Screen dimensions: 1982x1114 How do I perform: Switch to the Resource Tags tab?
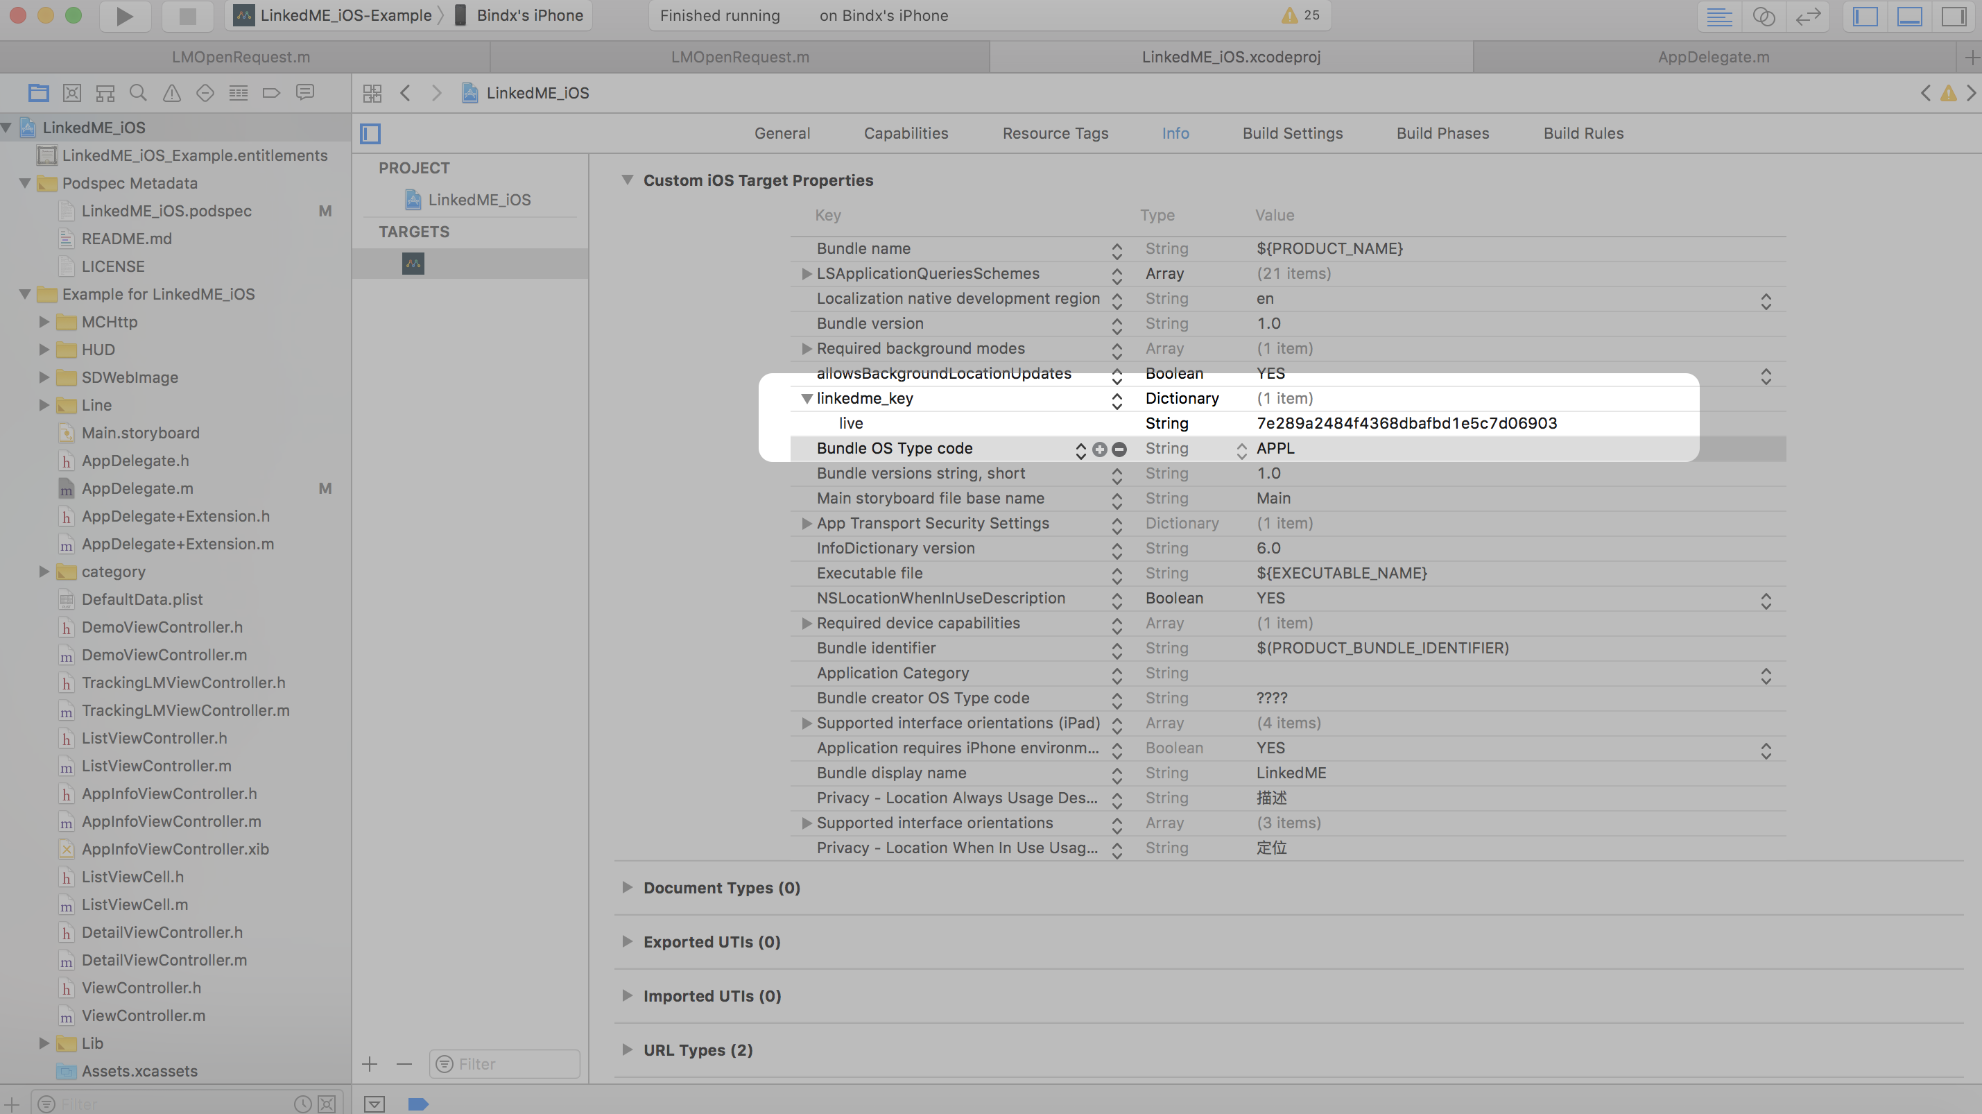(1055, 133)
